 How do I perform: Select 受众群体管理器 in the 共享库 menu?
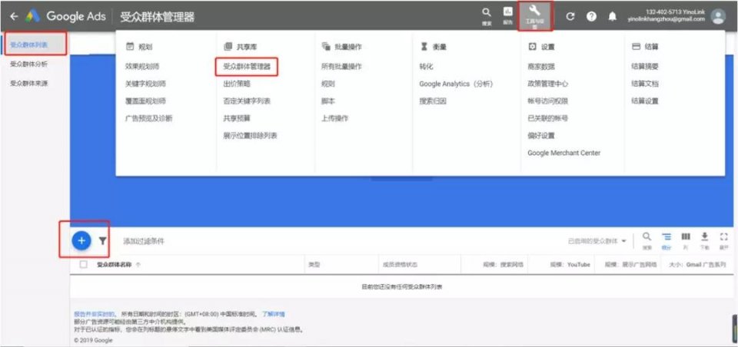tap(247, 67)
